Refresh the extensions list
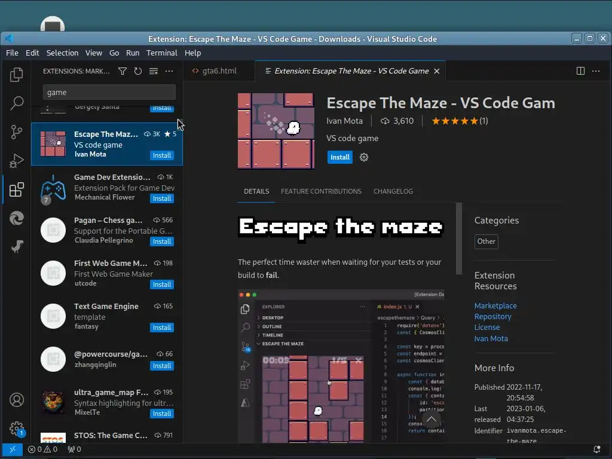 click(138, 71)
